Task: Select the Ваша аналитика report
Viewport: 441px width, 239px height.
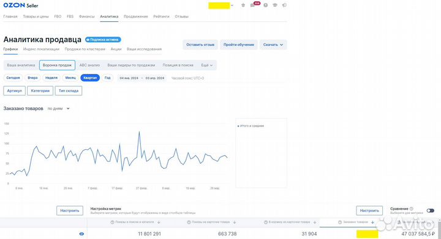Action: point(21,65)
